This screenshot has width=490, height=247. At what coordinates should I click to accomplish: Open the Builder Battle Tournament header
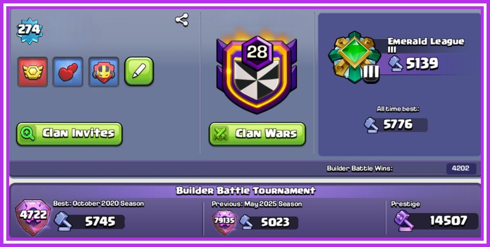(245, 190)
